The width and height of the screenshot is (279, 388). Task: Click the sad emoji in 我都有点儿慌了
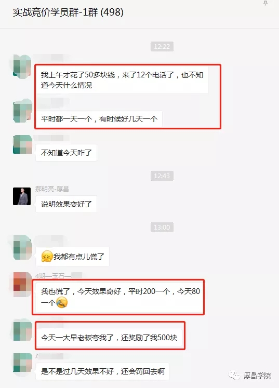(47, 257)
